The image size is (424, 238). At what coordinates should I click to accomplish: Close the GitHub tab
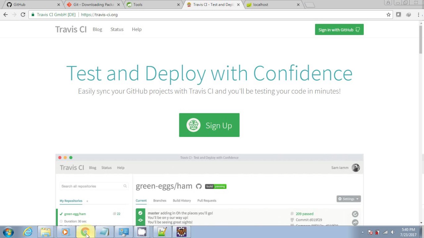point(59,5)
